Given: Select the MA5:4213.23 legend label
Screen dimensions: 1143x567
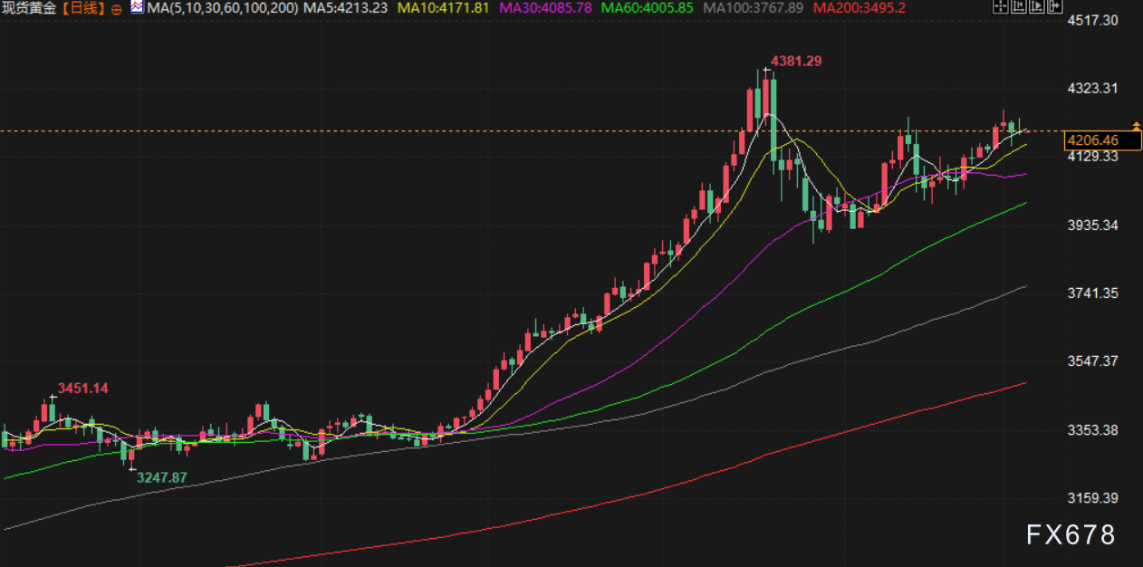Looking at the screenshot, I should pos(346,8).
